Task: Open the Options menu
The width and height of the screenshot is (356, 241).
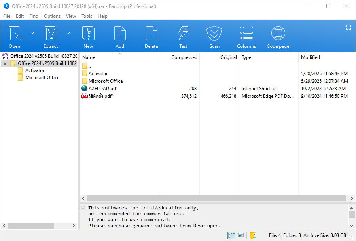Action: coord(52,16)
